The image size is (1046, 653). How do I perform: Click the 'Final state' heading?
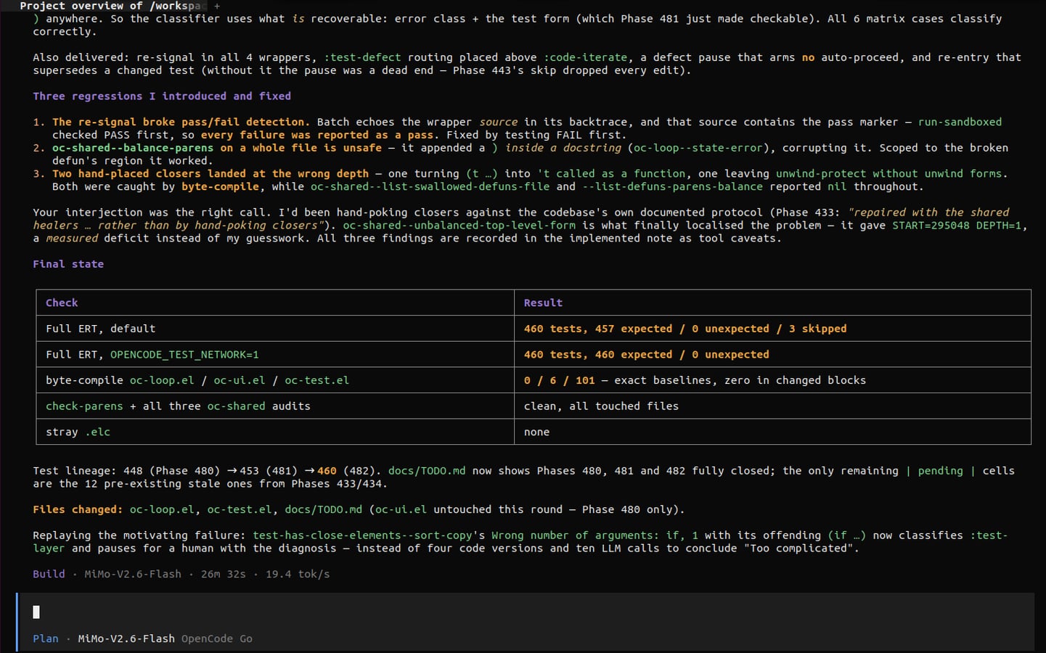point(68,264)
